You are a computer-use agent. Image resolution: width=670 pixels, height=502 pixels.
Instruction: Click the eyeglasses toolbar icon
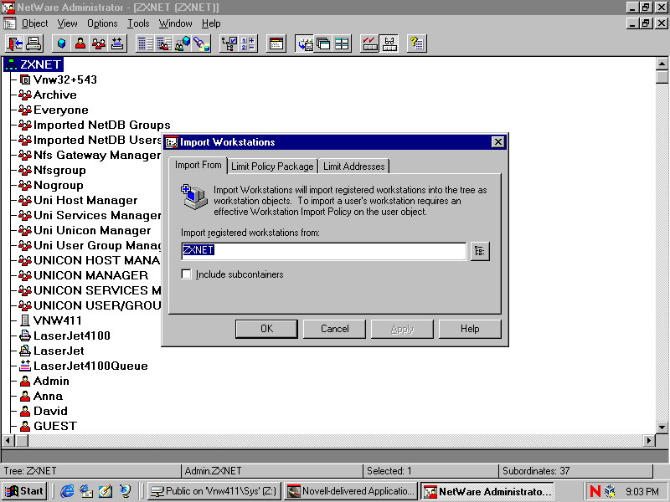(389, 44)
